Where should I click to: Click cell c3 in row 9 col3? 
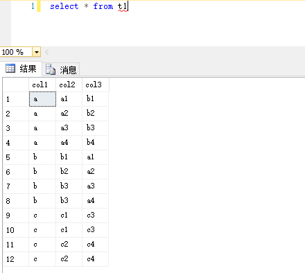pyautogui.click(x=96, y=215)
